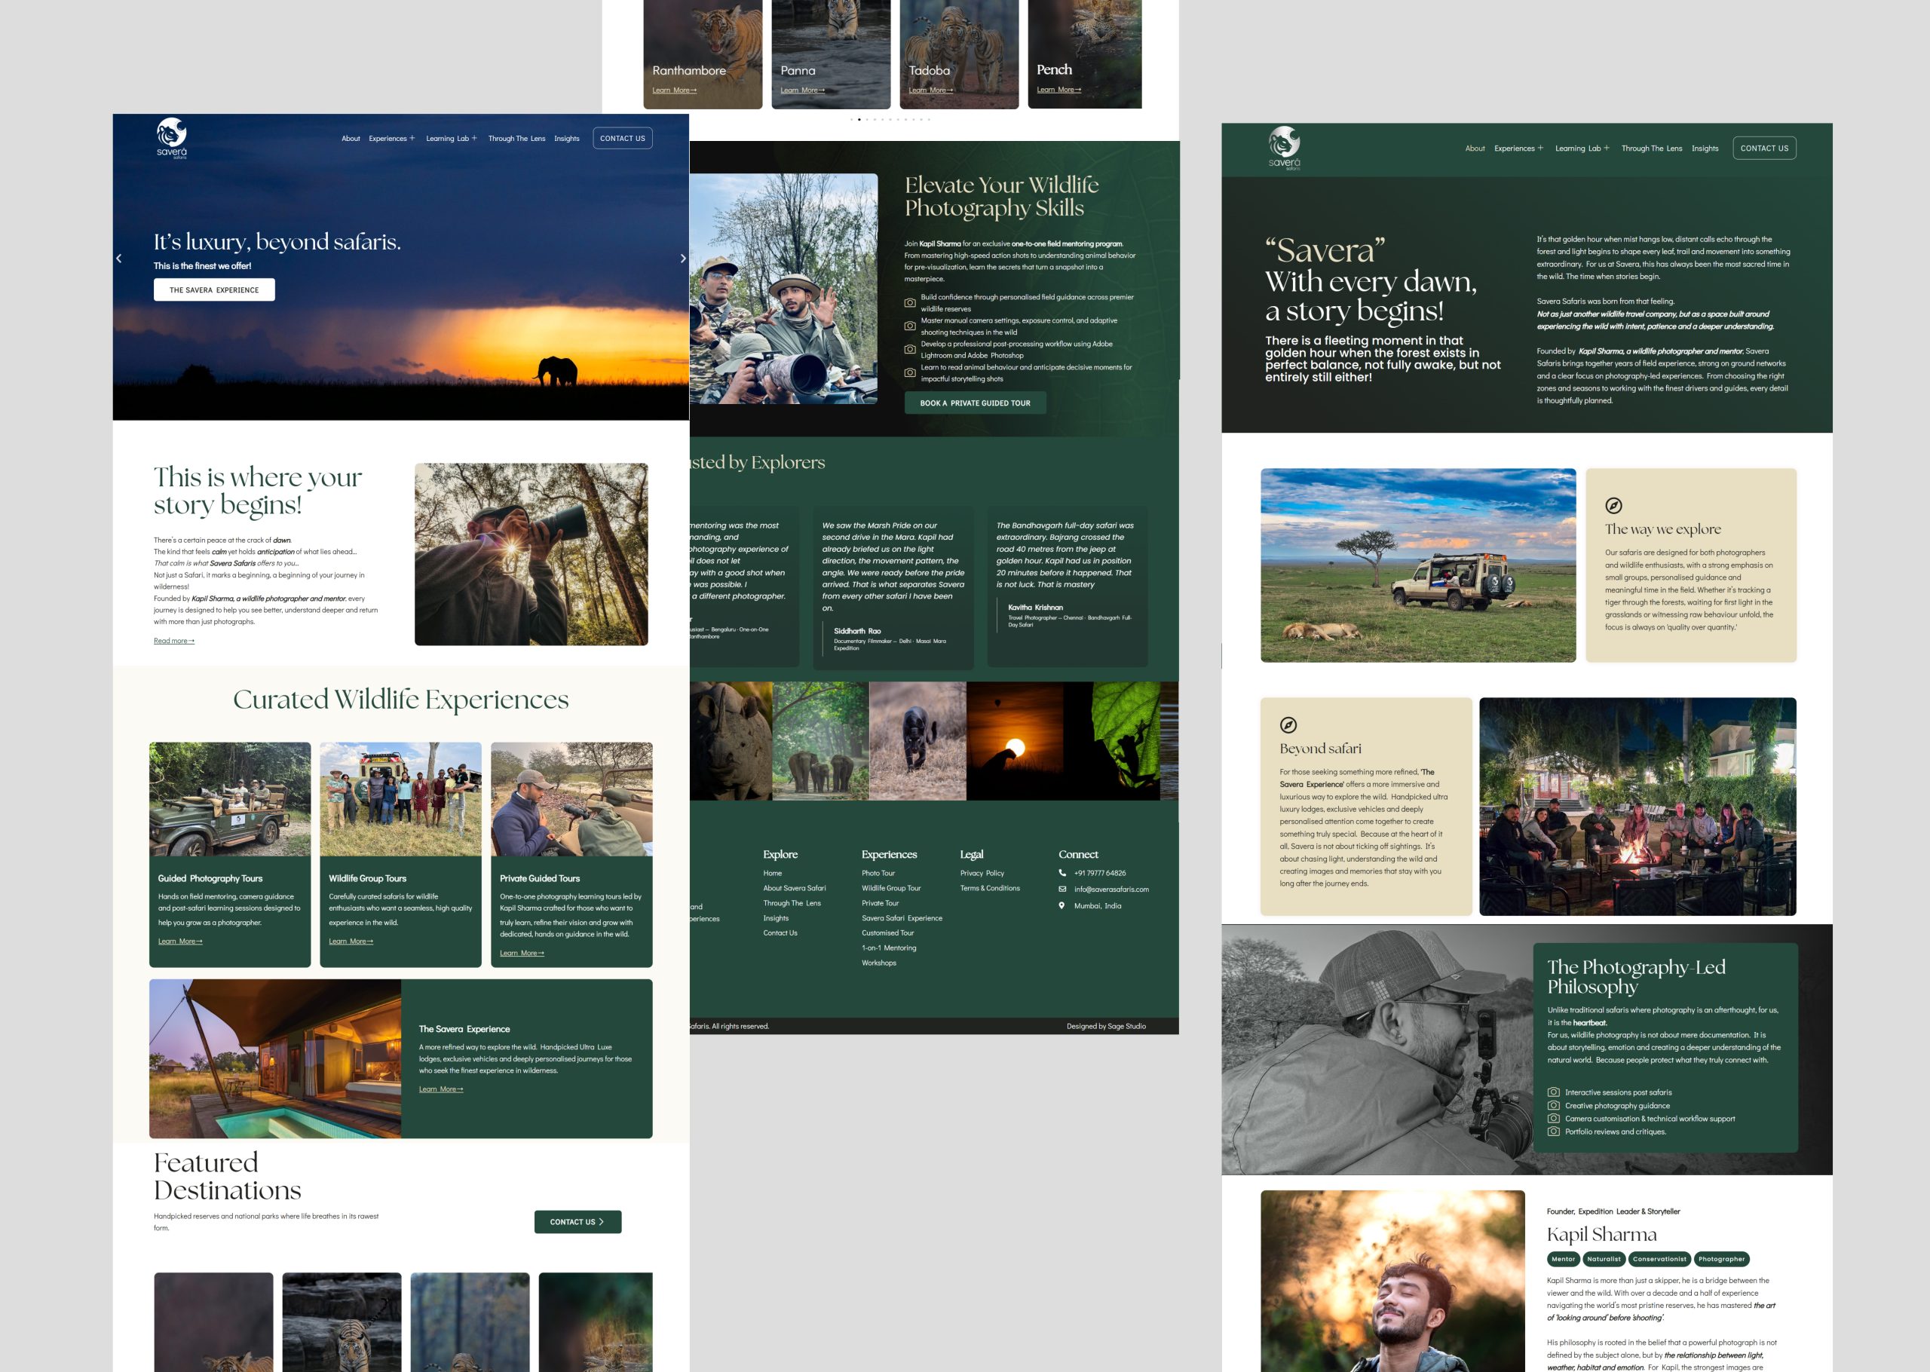The image size is (1930, 1372).
Task: Click compass icon above 'The way we explore'
Action: coord(1613,505)
